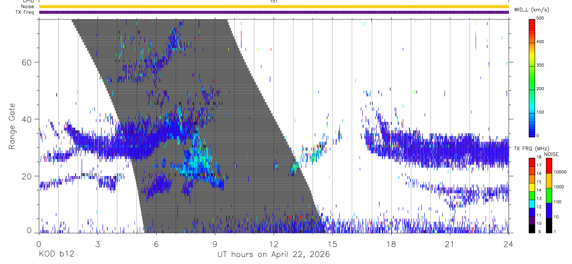Select the cyan segment of TX FRQ legend
The width and height of the screenshot is (572, 264).
coord(532,205)
